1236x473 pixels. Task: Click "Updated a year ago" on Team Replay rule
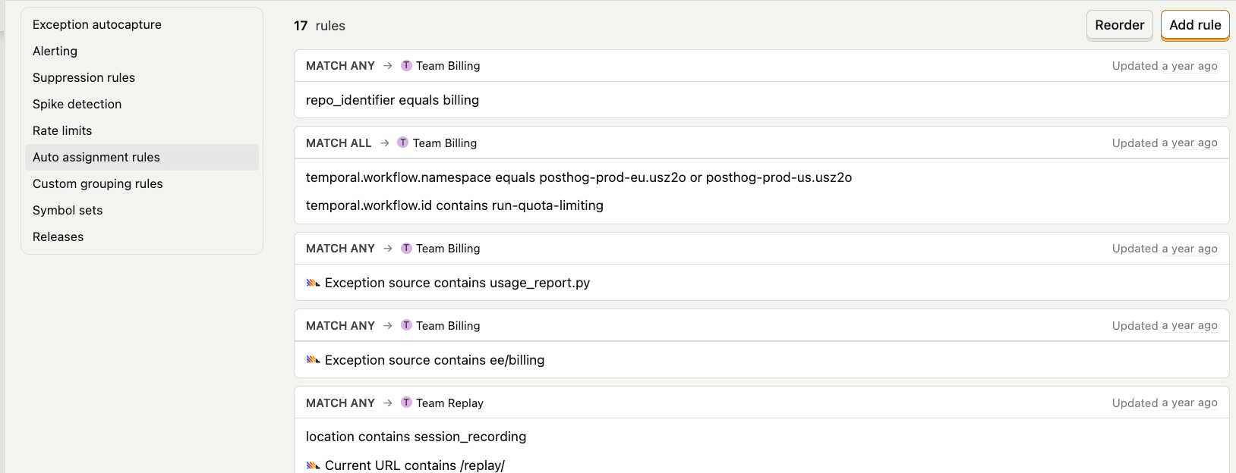[1165, 403]
